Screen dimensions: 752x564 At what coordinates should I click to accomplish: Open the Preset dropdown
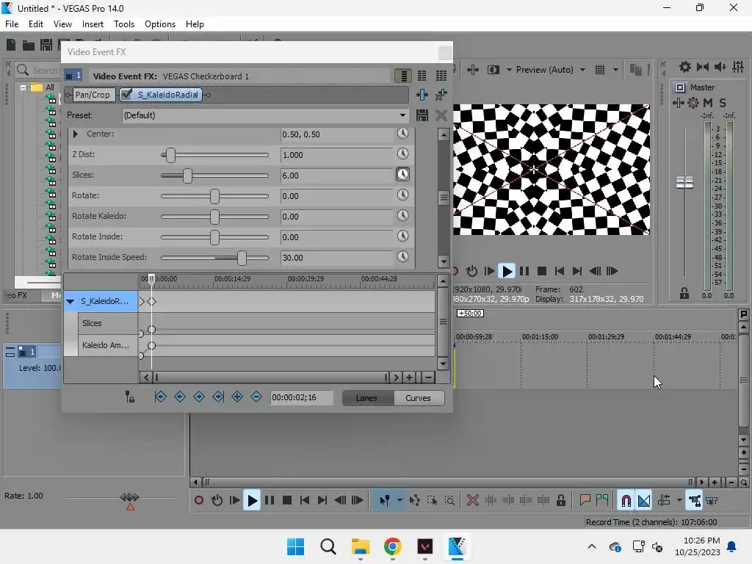point(402,115)
